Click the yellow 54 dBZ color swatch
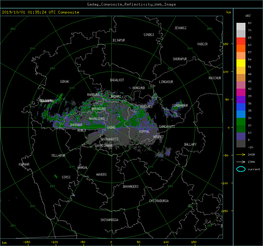This screenshot has height=246, width=263. point(241,63)
